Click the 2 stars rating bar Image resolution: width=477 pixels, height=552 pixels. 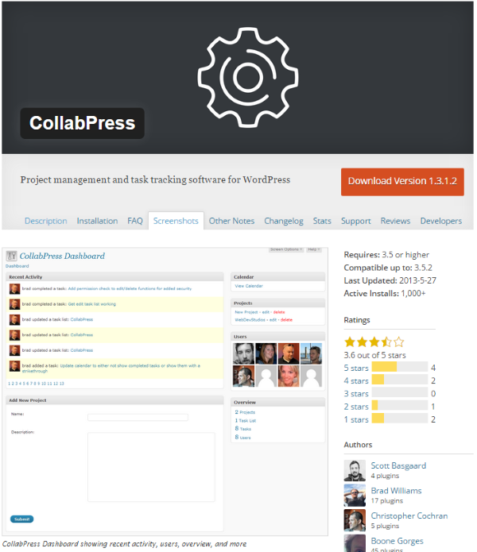coord(400,405)
